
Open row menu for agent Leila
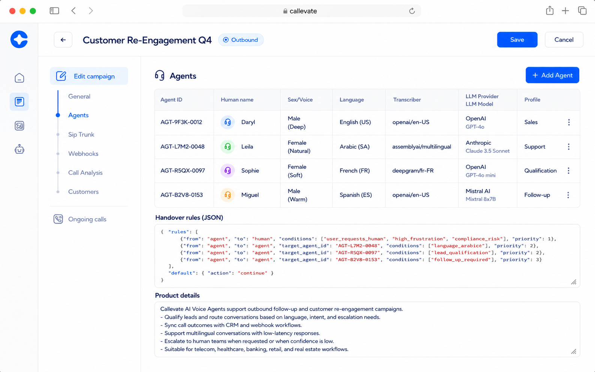pyautogui.click(x=569, y=147)
